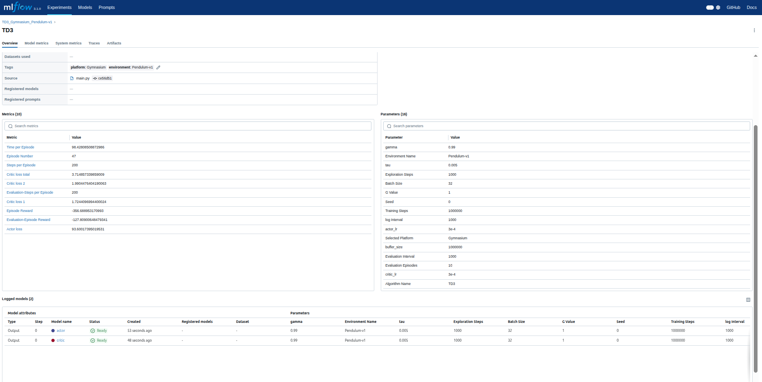The height and width of the screenshot is (382, 762).
Task: Open the Docs link
Action: click(752, 7)
